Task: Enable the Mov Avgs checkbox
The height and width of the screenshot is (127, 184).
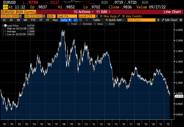Action: pyautogui.click(x=101, y=16)
